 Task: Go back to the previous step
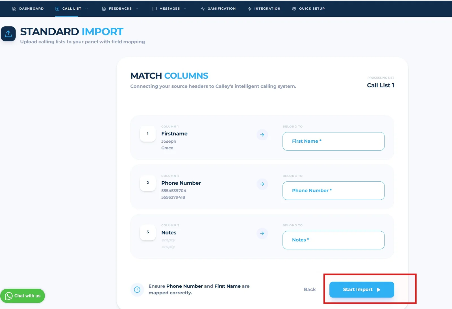click(310, 290)
